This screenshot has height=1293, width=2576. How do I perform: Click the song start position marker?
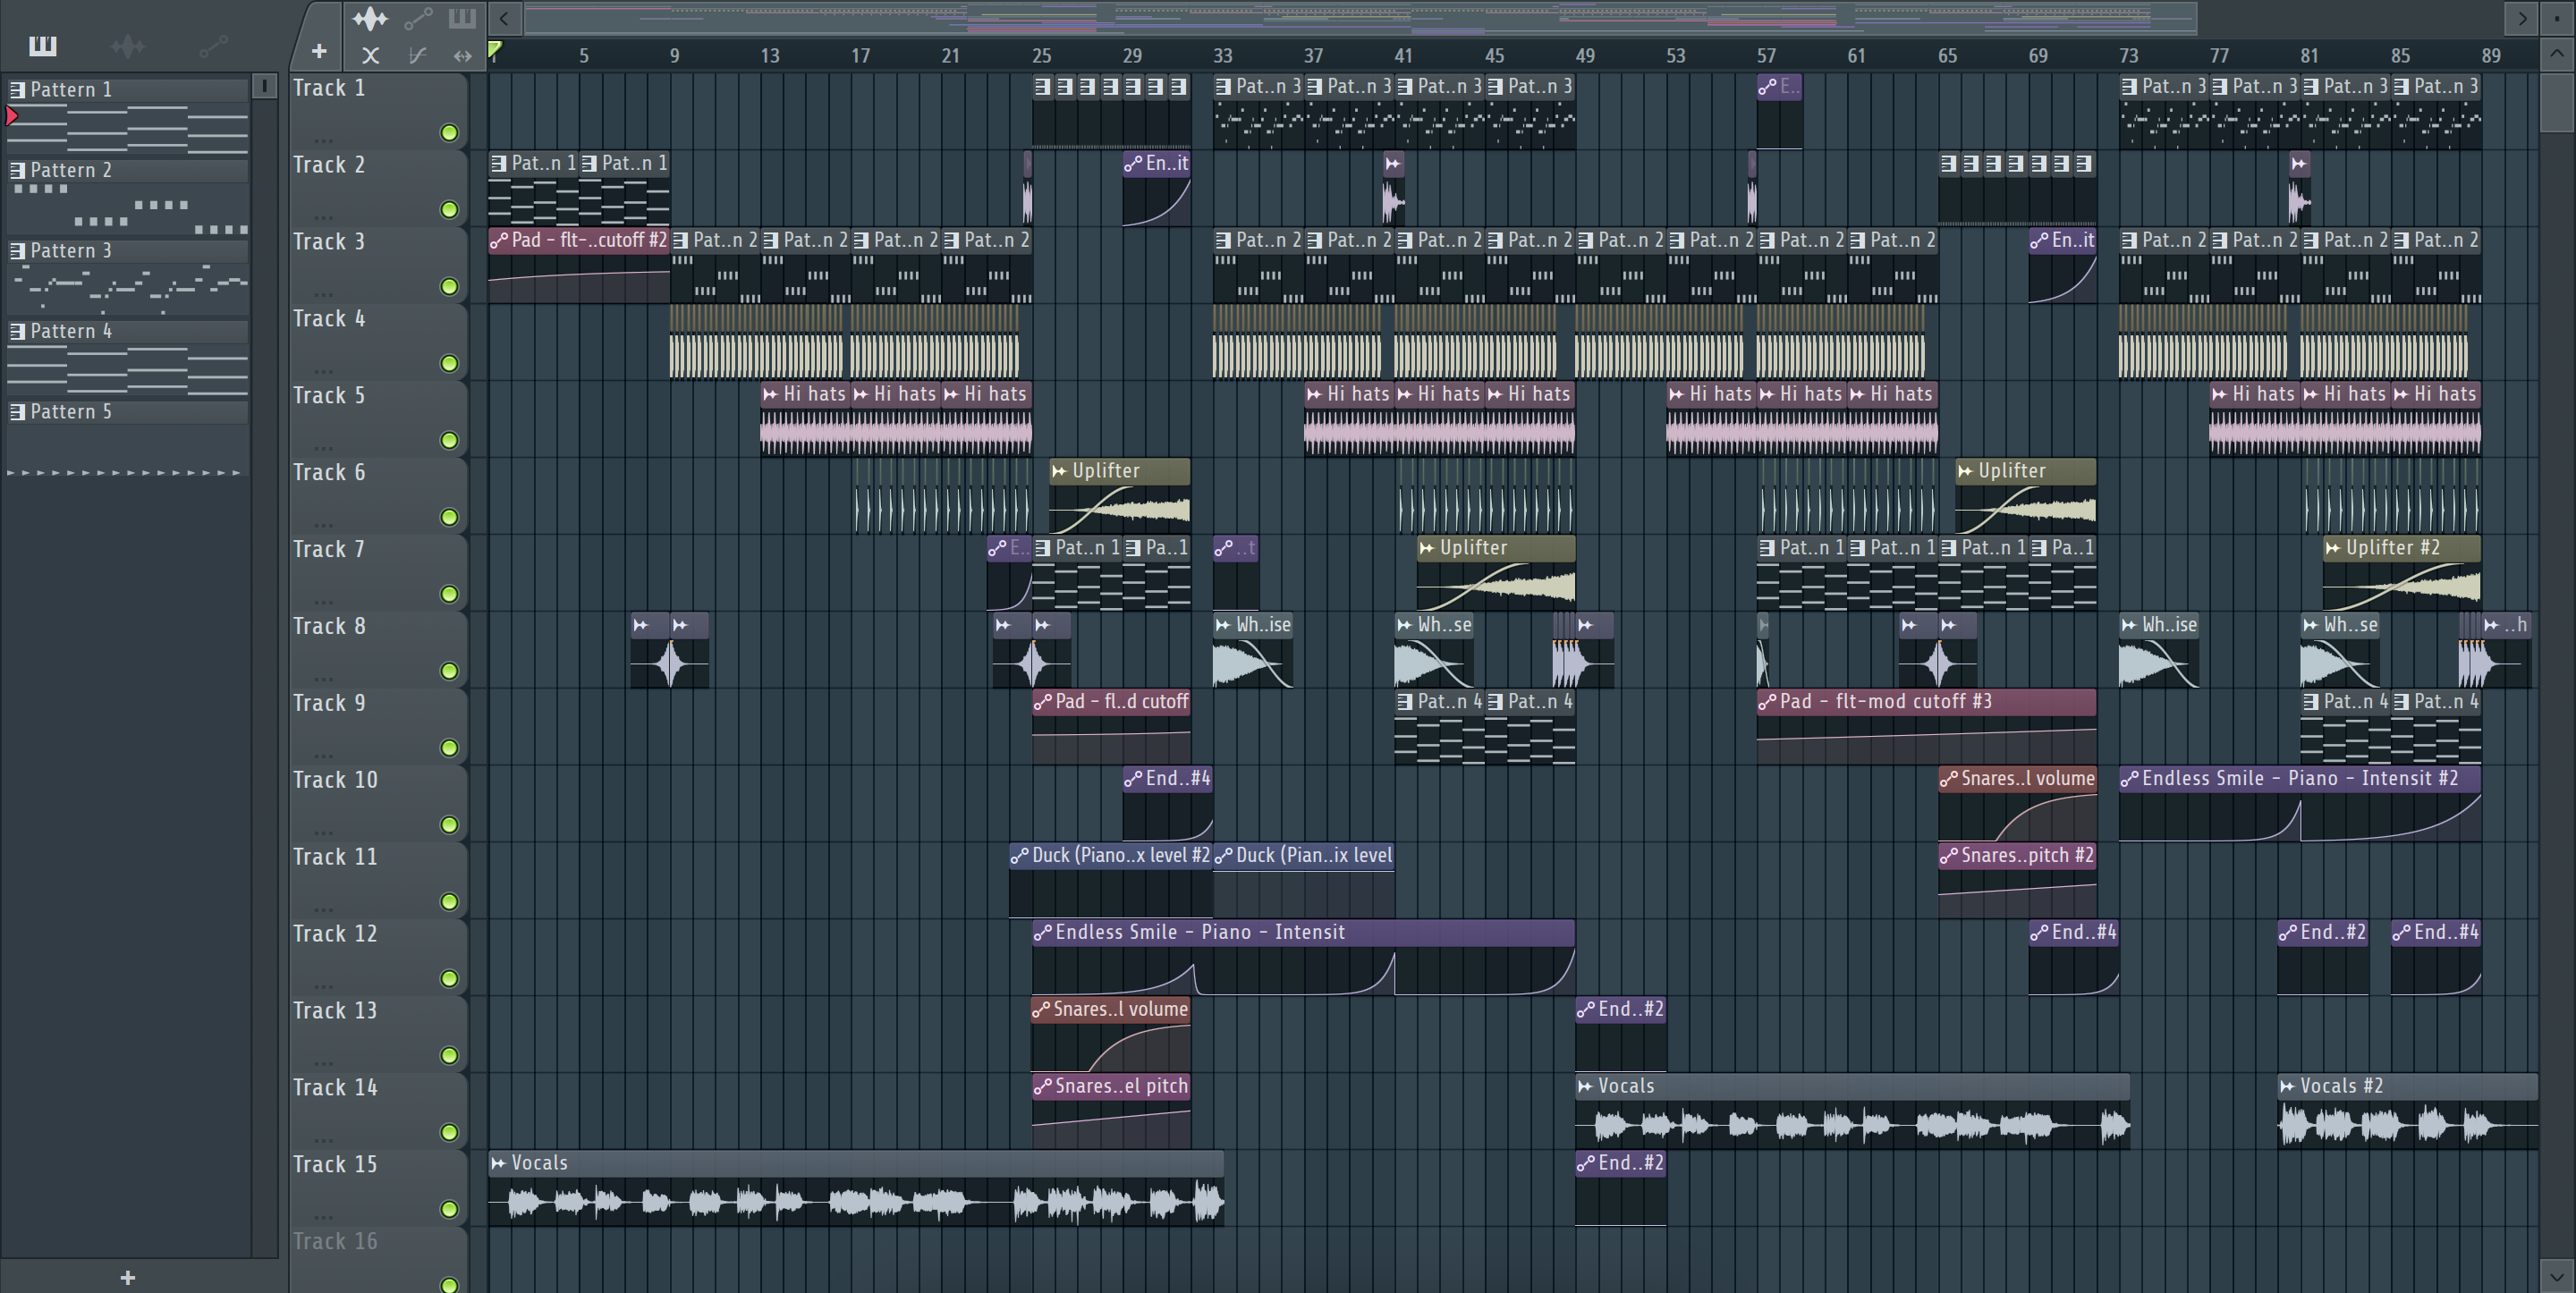[x=494, y=49]
